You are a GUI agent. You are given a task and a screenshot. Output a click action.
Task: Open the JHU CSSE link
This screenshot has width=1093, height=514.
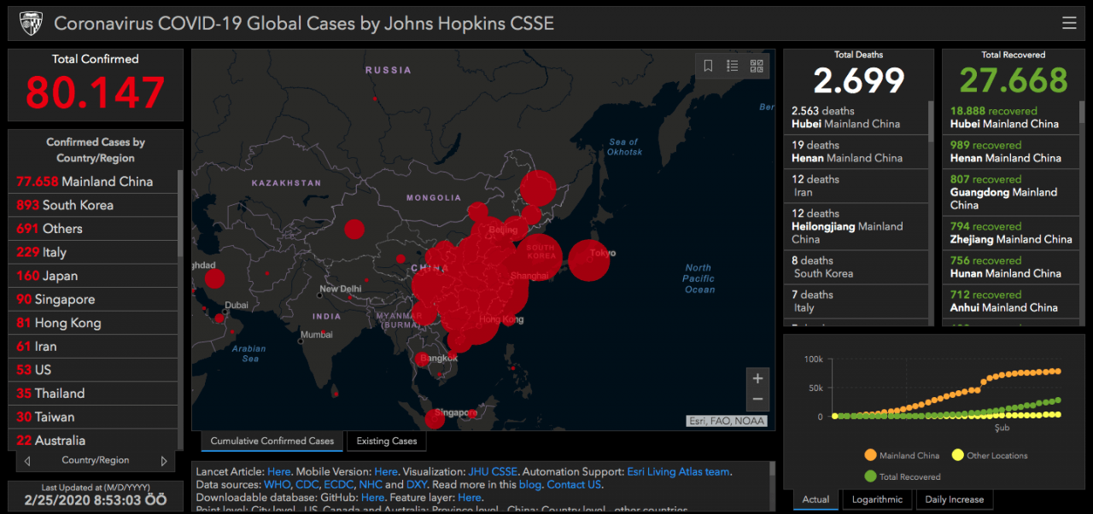(x=493, y=471)
